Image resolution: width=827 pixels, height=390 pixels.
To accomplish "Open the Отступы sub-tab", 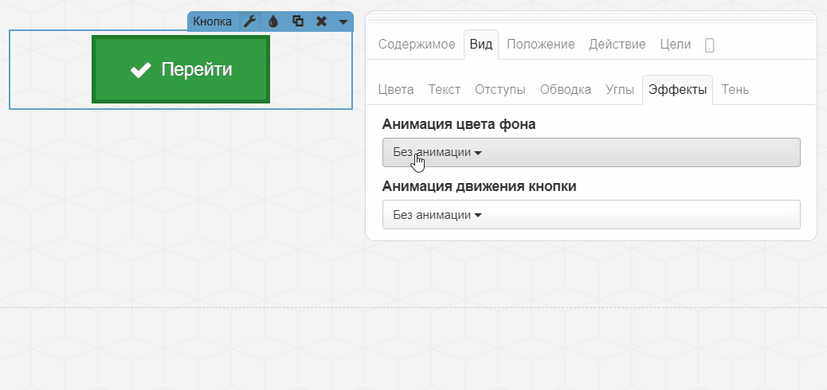I will pos(500,90).
